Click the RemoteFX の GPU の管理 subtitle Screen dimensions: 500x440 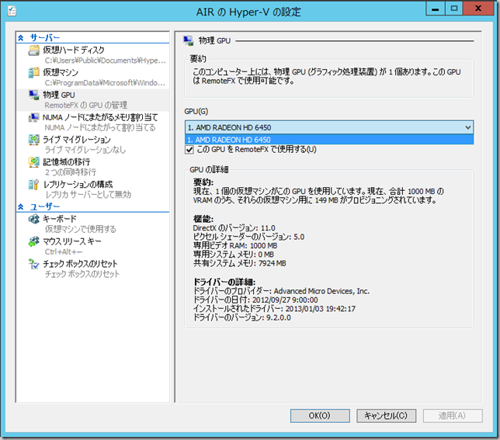point(85,105)
